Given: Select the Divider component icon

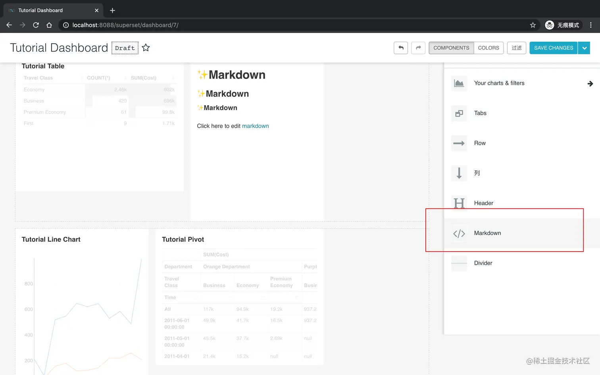Looking at the screenshot, I should click(x=459, y=263).
